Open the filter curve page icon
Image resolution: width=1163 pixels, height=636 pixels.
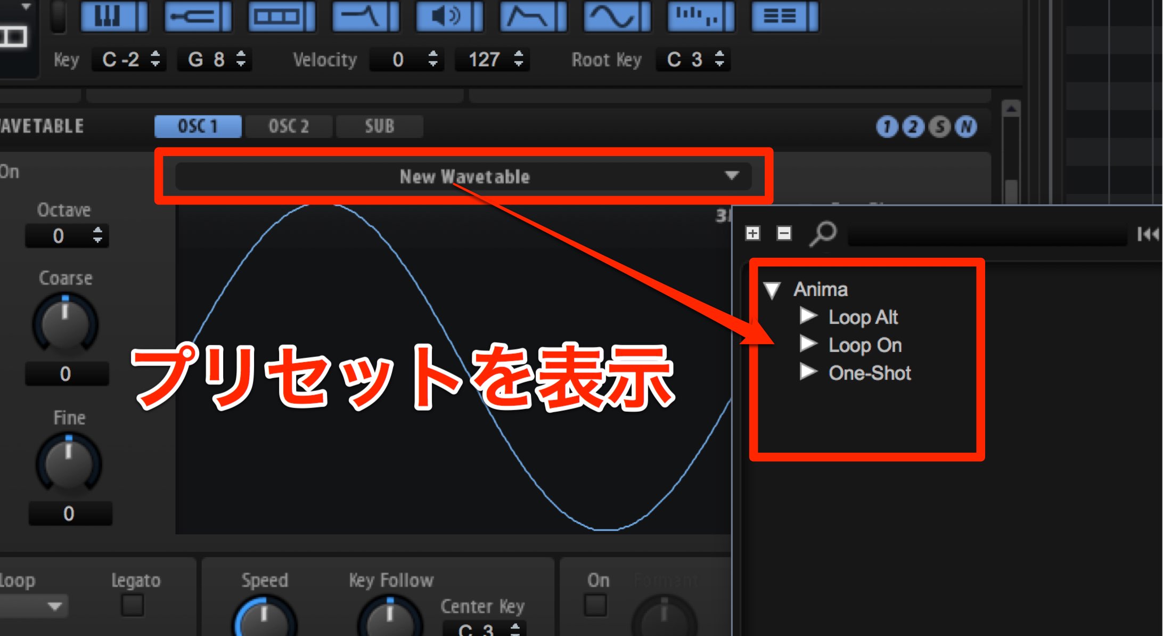(365, 15)
